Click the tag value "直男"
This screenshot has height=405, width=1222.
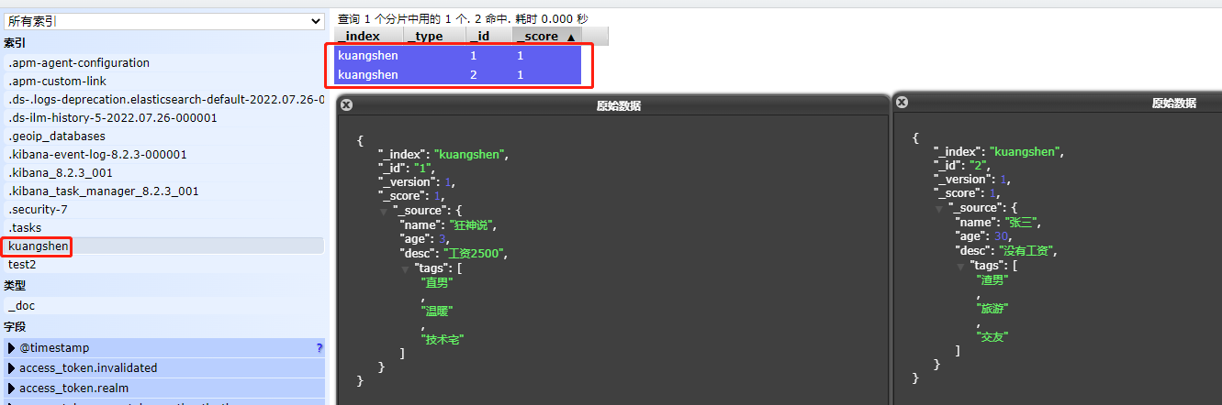(x=437, y=283)
